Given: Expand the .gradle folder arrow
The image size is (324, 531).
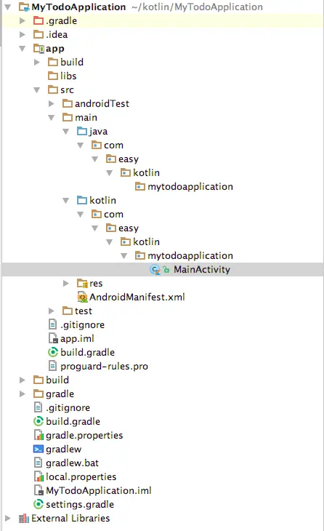Looking at the screenshot, I should (23, 20).
